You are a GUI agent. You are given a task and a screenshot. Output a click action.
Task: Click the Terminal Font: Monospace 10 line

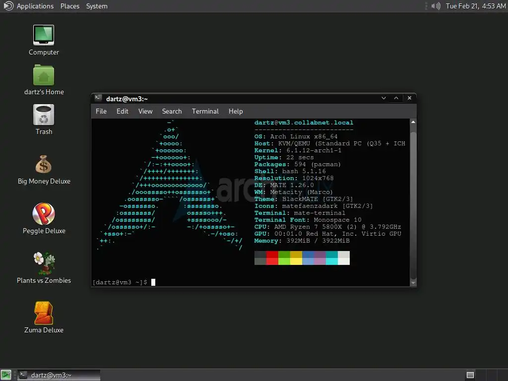pos(308,220)
